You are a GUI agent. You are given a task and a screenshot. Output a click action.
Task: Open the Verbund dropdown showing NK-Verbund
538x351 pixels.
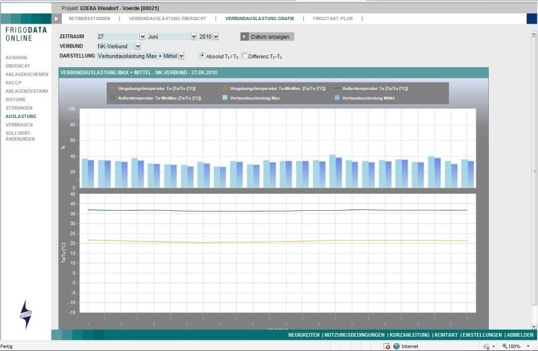point(138,46)
